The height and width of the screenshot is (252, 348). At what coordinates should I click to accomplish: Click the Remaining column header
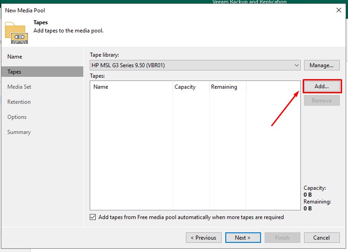pyautogui.click(x=224, y=87)
